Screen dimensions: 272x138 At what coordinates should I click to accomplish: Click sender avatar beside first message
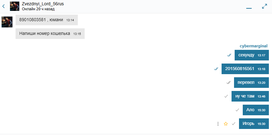pyautogui.click(x=7, y=22)
